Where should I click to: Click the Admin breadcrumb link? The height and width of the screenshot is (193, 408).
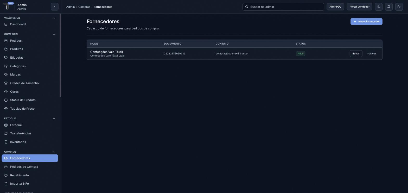(x=71, y=7)
